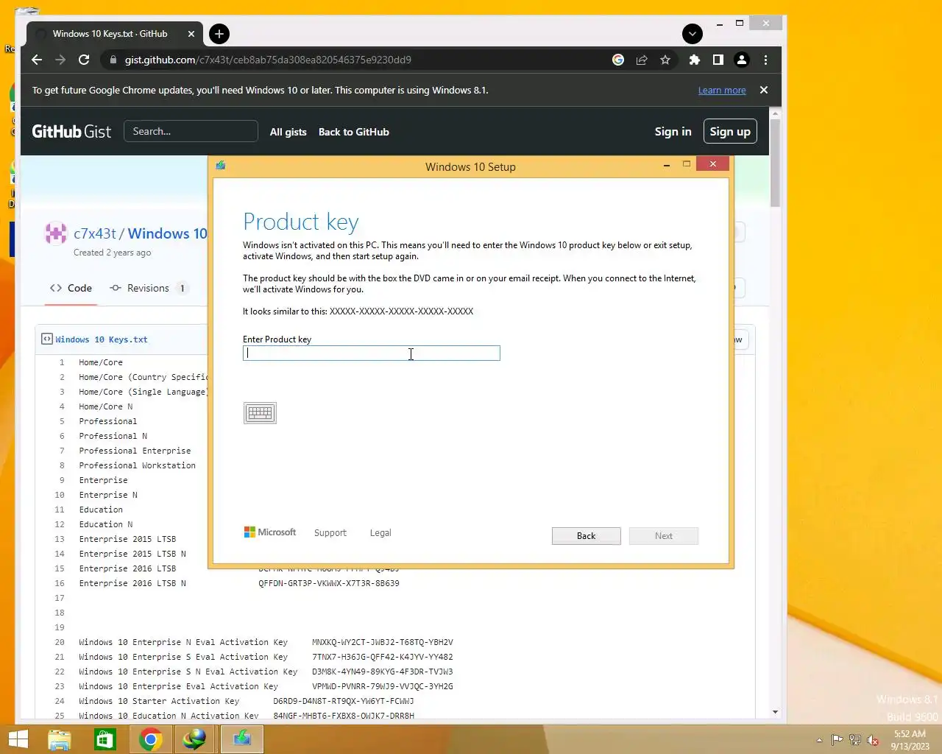The image size is (942, 754).
Task: Select the Windows 10 Keys.txt browser tab
Action: tap(114, 34)
